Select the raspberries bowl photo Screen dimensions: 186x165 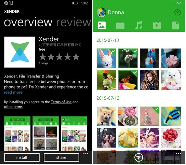coord(171,138)
